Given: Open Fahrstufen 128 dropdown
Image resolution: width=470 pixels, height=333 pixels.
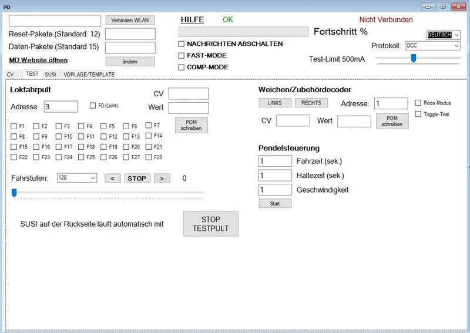Looking at the screenshot, I should point(77,178).
